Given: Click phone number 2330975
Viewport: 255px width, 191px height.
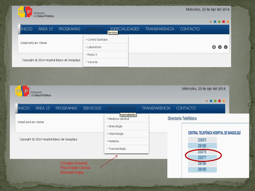Looking at the screenshot, I should point(202,140).
